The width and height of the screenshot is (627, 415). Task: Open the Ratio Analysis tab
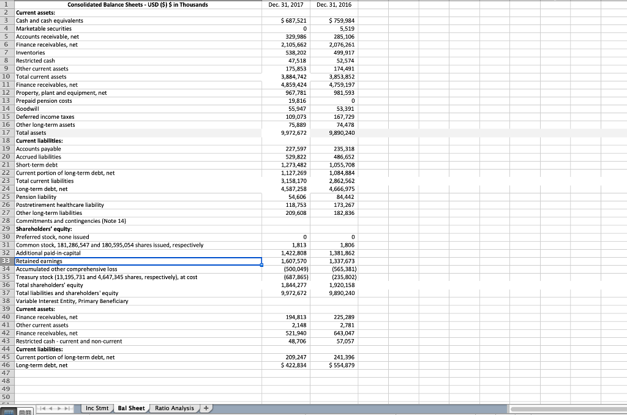175,408
